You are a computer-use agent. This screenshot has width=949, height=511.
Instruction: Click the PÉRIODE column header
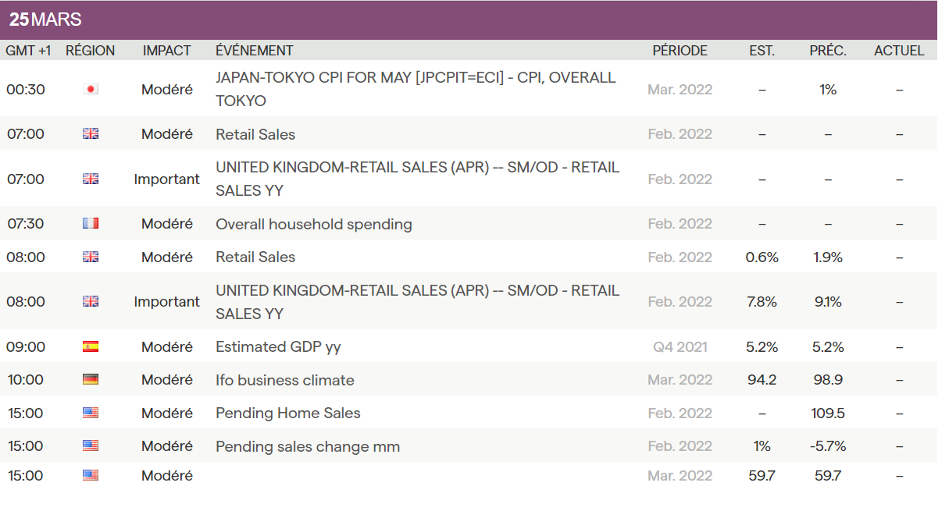coord(680,51)
